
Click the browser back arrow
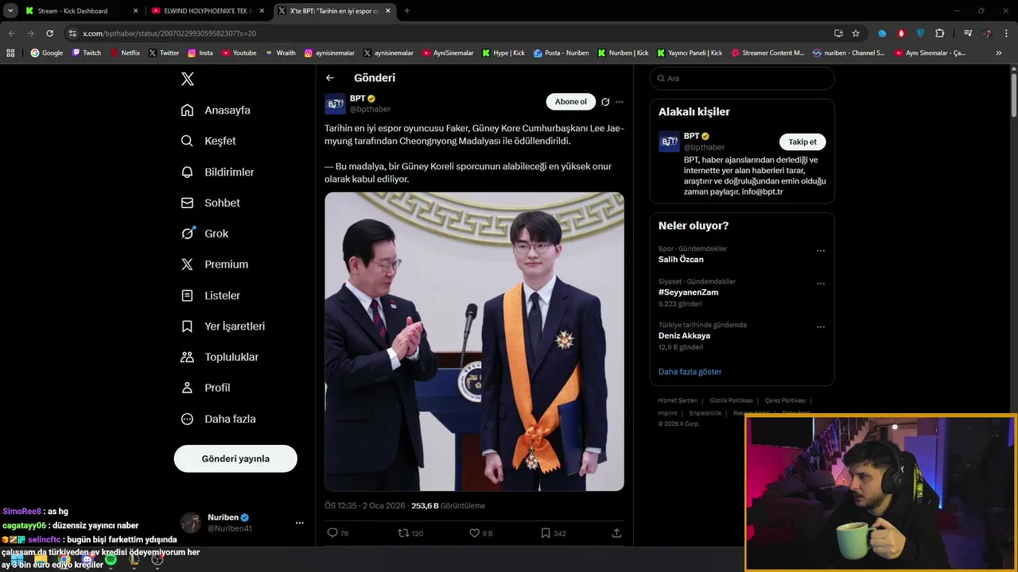(x=12, y=33)
